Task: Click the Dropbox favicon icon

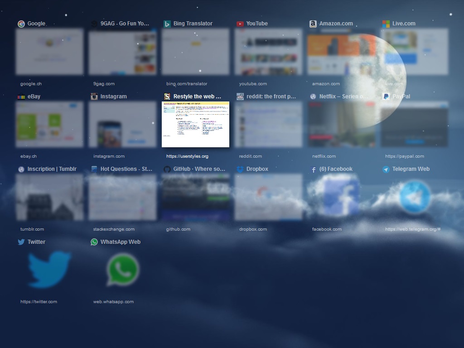Action: pyautogui.click(x=240, y=169)
